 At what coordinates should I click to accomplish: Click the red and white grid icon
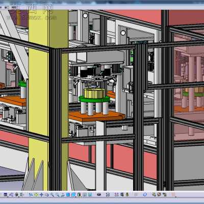point(116,194)
